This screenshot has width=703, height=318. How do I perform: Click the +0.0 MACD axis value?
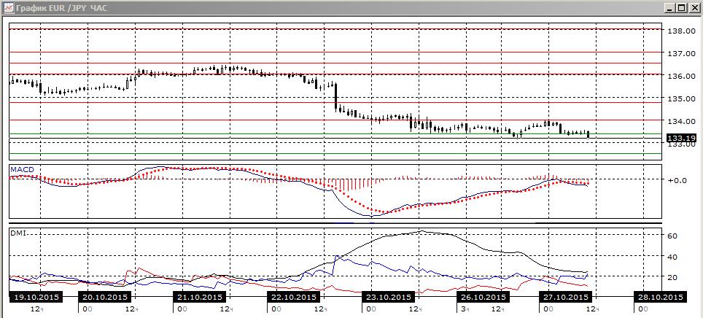tap(675, 180)
